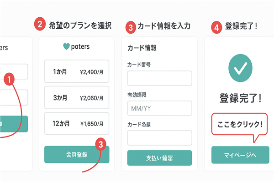Click the MM/YY expiry date field

159,108
